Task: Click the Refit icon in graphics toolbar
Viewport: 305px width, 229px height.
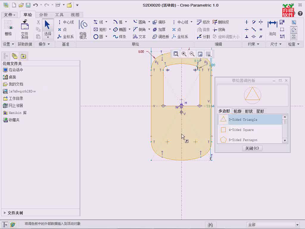Action: tap(176, 54)
